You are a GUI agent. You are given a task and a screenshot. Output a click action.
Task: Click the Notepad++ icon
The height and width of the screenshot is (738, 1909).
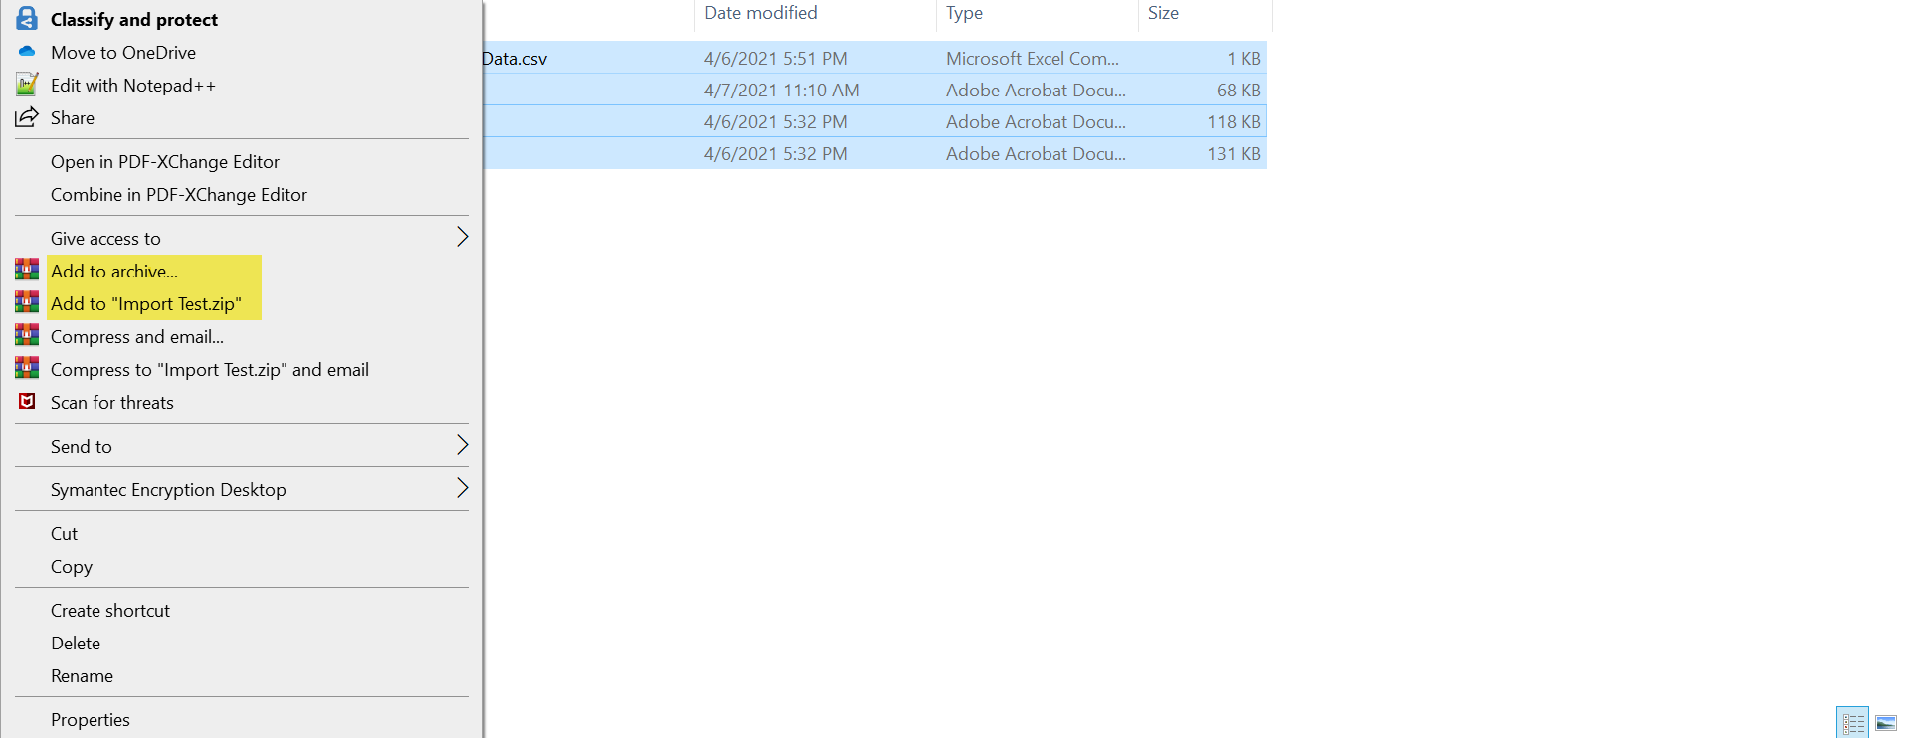[27, 85]
